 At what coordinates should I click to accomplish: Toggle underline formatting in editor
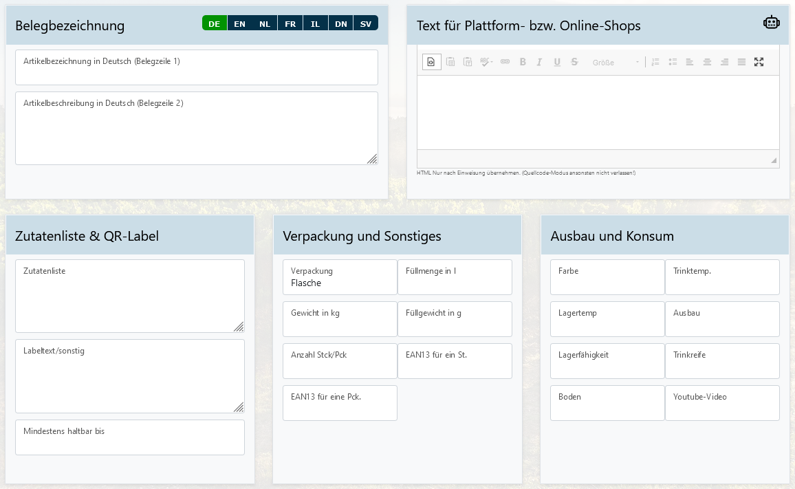click(556, 62)
